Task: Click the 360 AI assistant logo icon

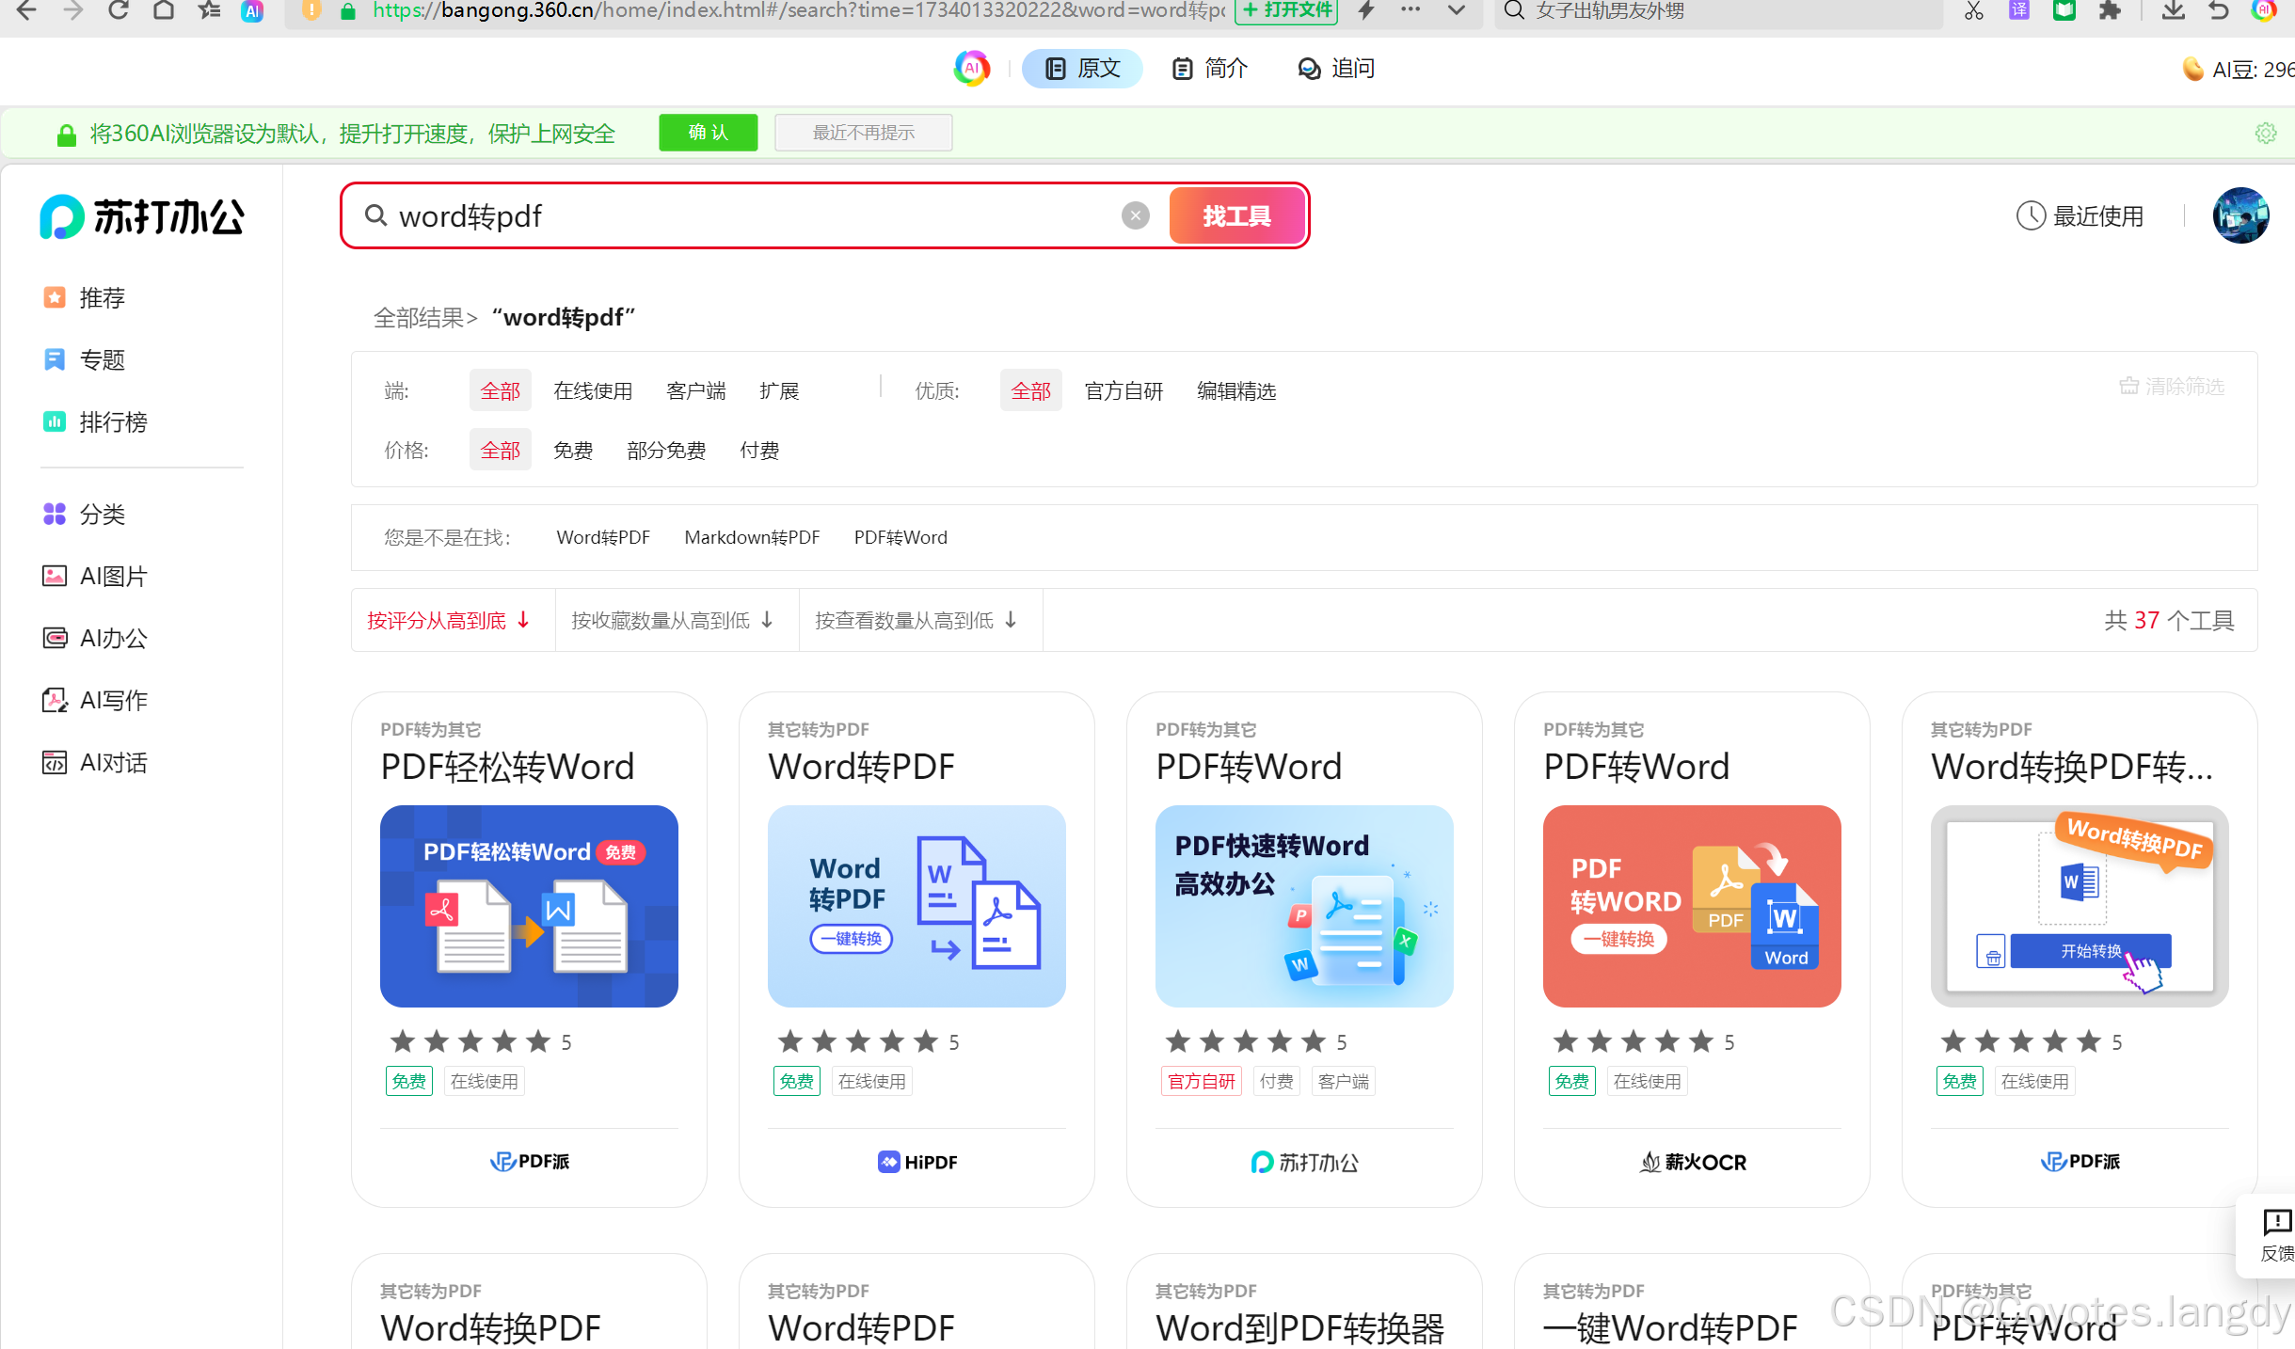Action: pos(971,69)
